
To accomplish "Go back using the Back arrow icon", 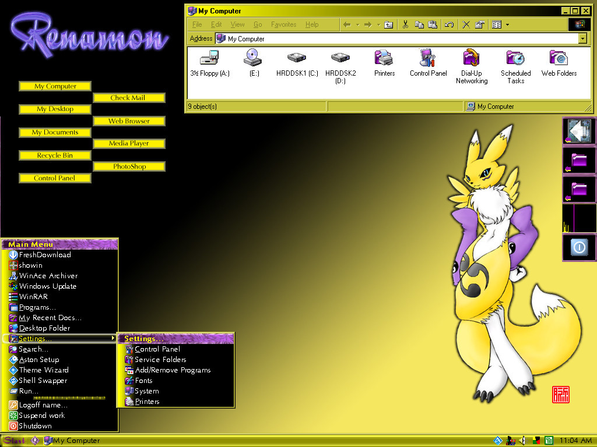I will 347,24.
